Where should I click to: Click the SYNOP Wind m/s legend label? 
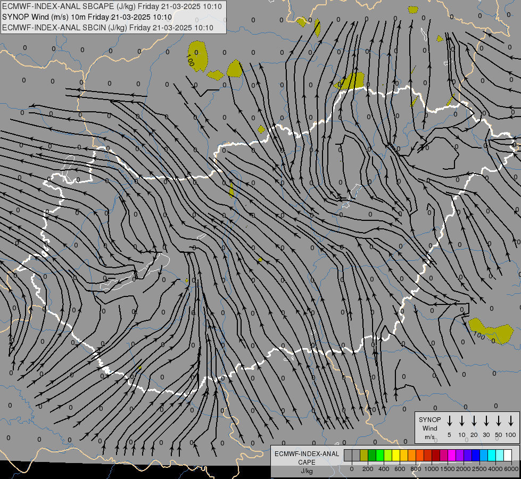click(x=429, y=428)
